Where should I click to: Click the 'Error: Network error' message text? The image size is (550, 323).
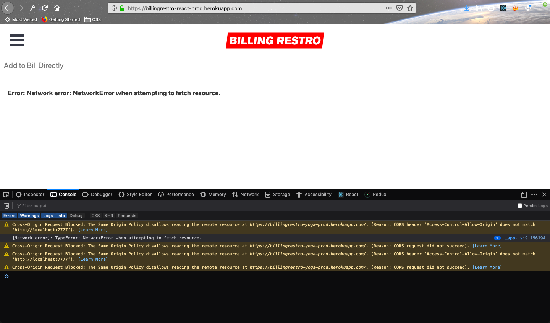tap(114, 93)
